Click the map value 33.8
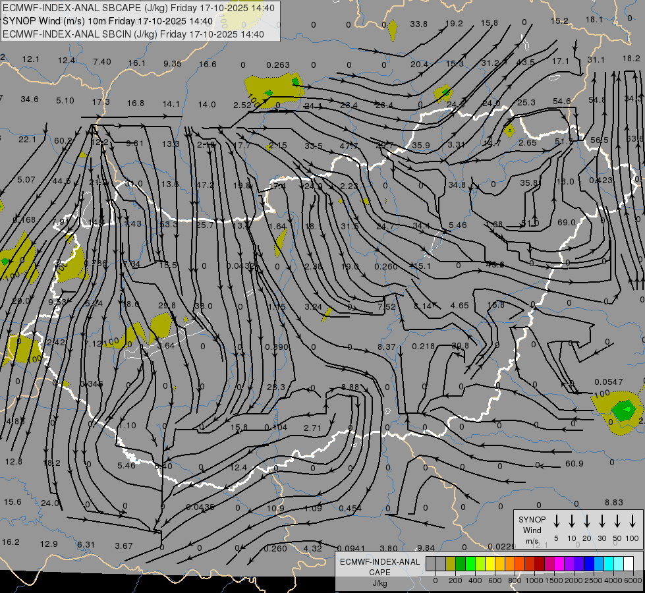This screenshot has height=593, width=645. [418, 24]
